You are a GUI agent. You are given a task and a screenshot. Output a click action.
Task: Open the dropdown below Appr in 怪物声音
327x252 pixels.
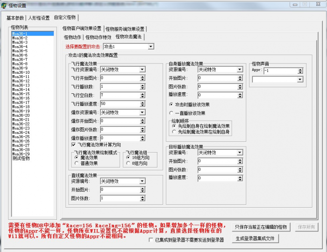[x=299, y=79]
